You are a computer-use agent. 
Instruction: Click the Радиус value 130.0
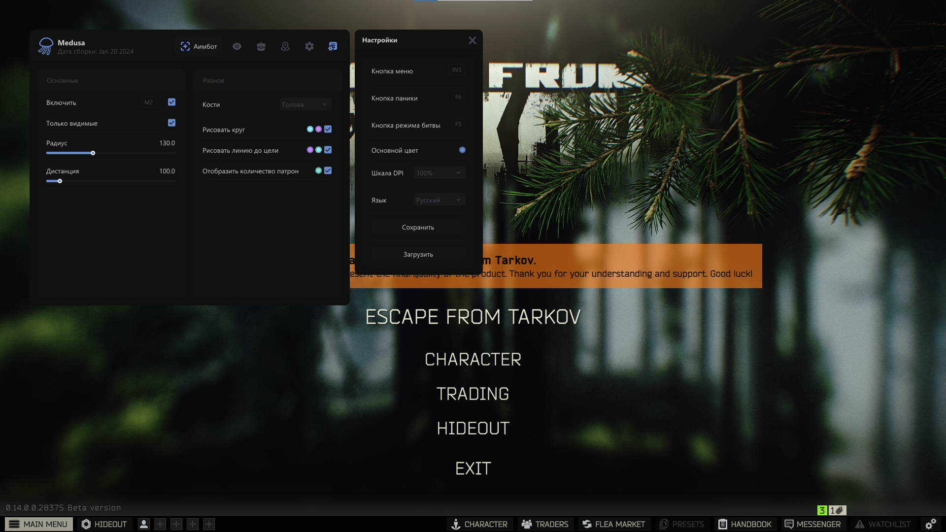(x=167, y=143)
